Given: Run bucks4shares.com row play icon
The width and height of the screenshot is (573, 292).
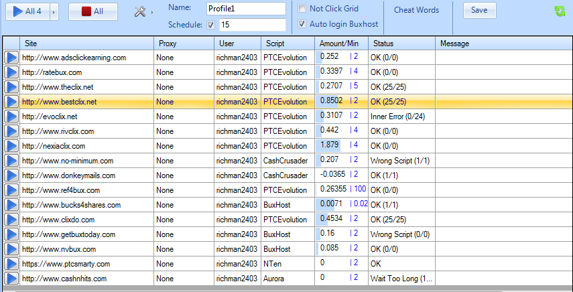Looking at the screenshot, I should [11, 205].
